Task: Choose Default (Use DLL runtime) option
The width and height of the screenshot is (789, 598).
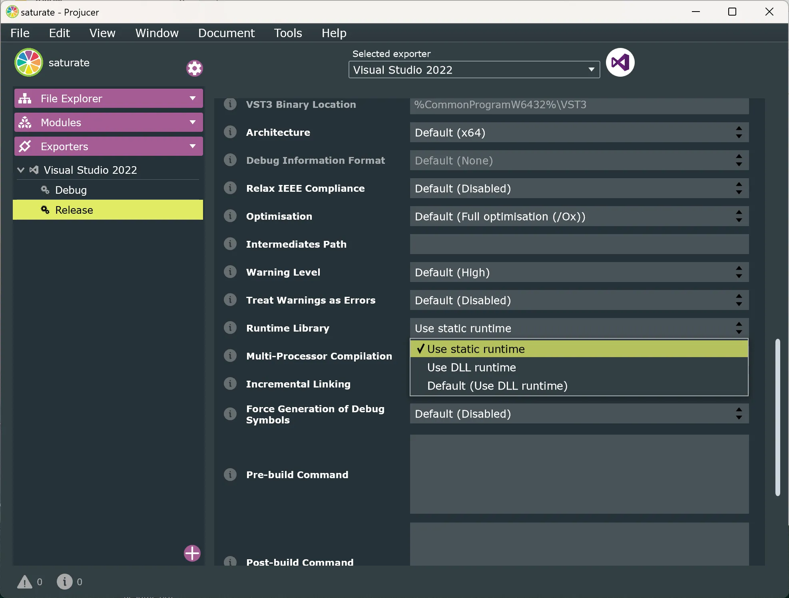Action: (579, 385)
